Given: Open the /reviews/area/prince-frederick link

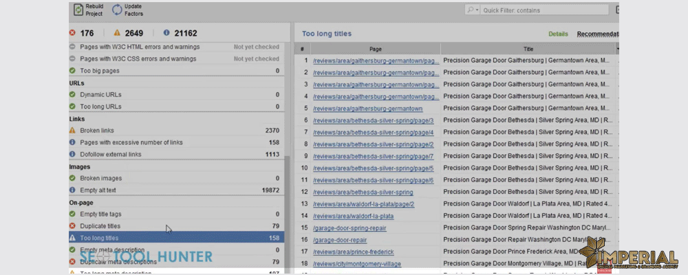Looking at the screenshot, I should [x=353, y=252].
